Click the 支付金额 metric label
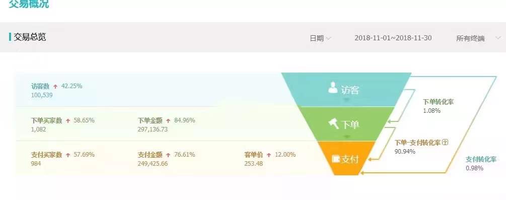The width and height of the screenshot is (506, 200). pos(150,155)
